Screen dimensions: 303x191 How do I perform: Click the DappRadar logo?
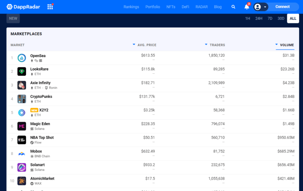tap(23, 7)
